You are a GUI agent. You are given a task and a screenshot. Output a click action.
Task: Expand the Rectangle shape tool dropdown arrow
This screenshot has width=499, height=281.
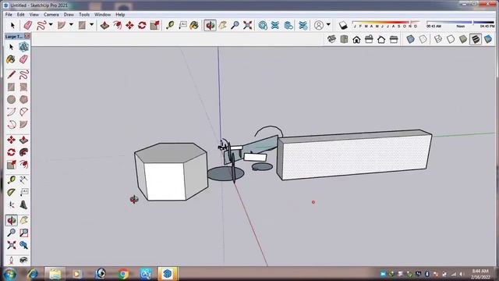[92, 24]
